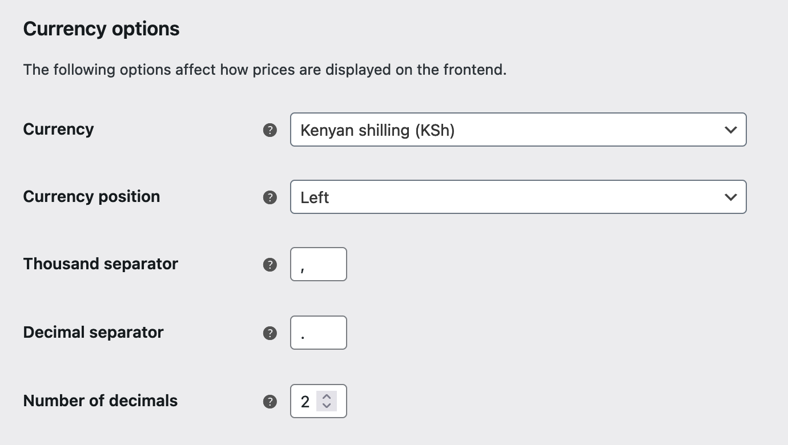The height and width of the screenshot is (445, 788).
Task: Click the Currency position help icon
Action: (270, 197)
